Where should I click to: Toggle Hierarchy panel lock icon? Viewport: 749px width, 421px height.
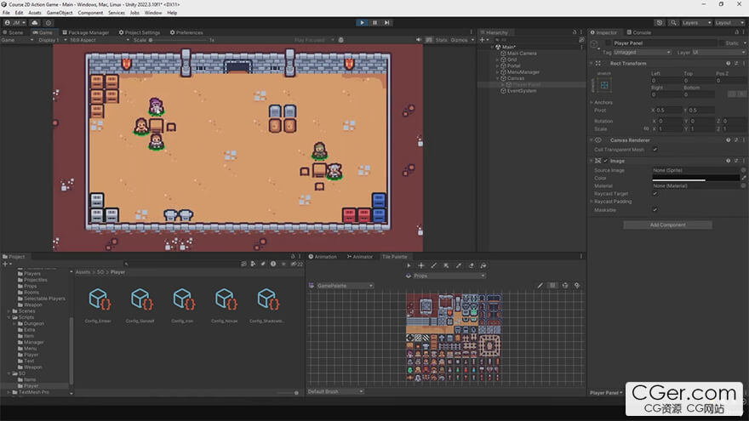click(575, 32)
